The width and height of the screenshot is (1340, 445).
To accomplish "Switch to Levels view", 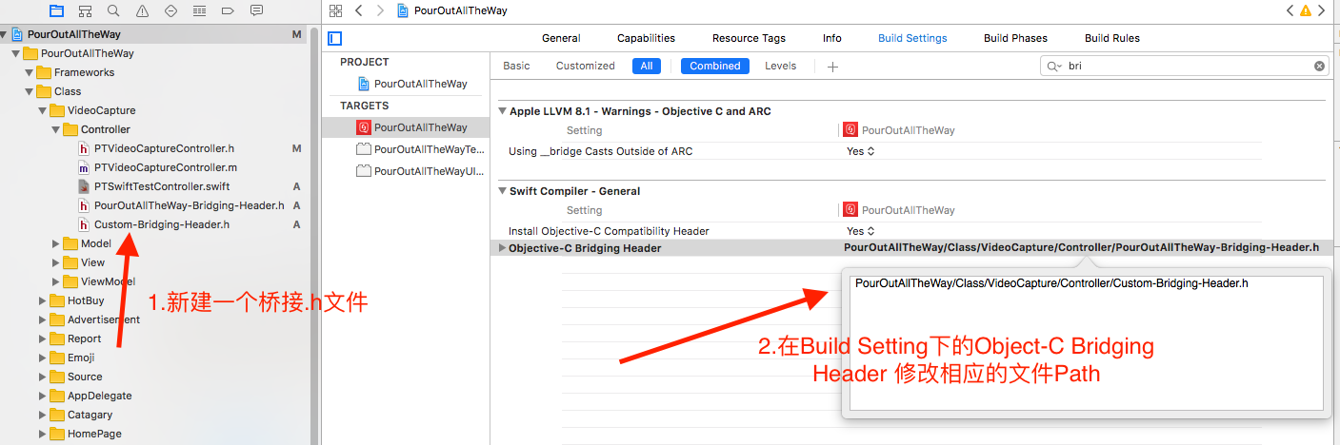I will pyautogui.click(x=780, y=67).
